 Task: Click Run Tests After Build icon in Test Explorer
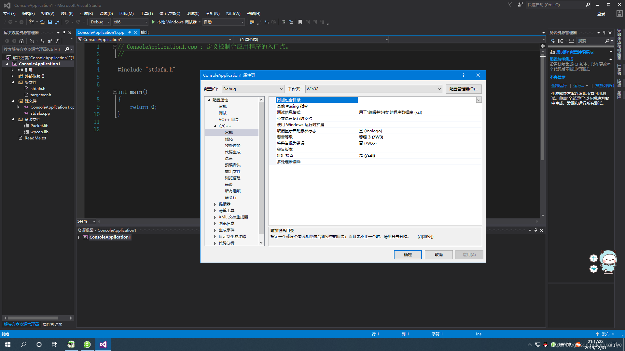click(x=553, y=41)
